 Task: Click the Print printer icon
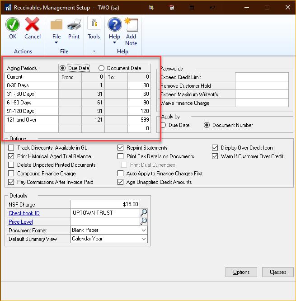click(74, 24)
